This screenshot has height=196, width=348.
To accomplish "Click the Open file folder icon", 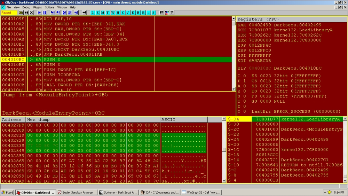I will [21, 13].
